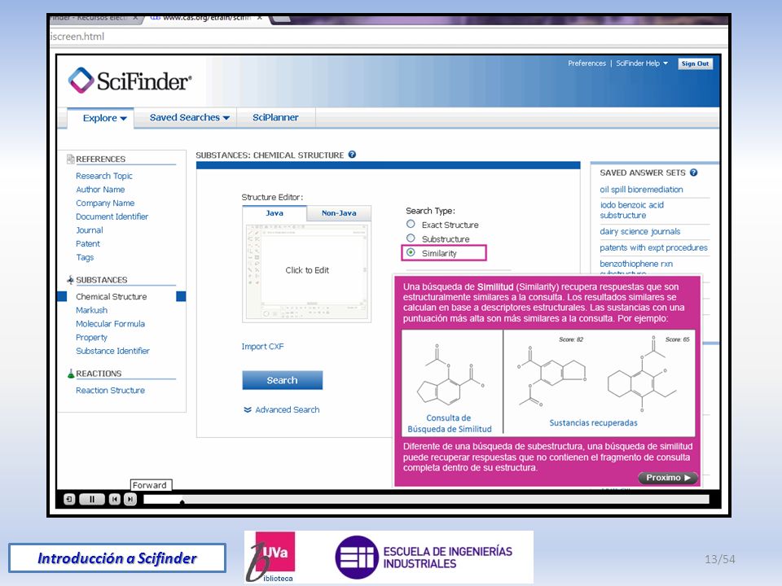Open the Journal search link
The image size is (782, 586).
pos(90,230)
